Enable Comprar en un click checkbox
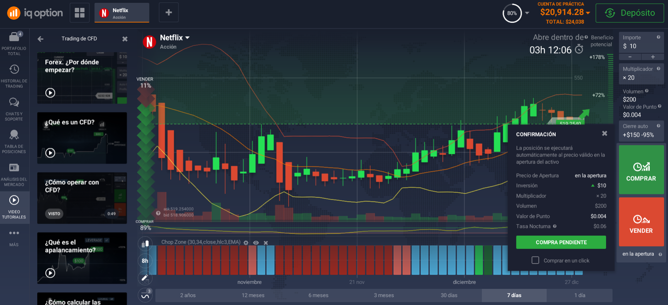Image resolution: width=668 pixels, height=305 pixels. [x=535, y=260]
